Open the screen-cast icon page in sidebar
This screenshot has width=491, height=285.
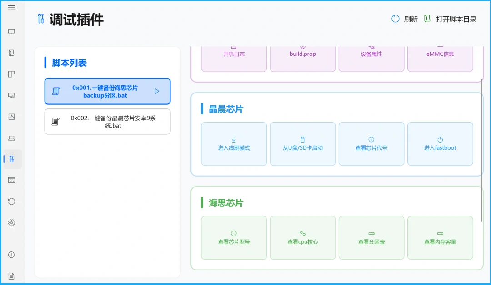(12, 95)
